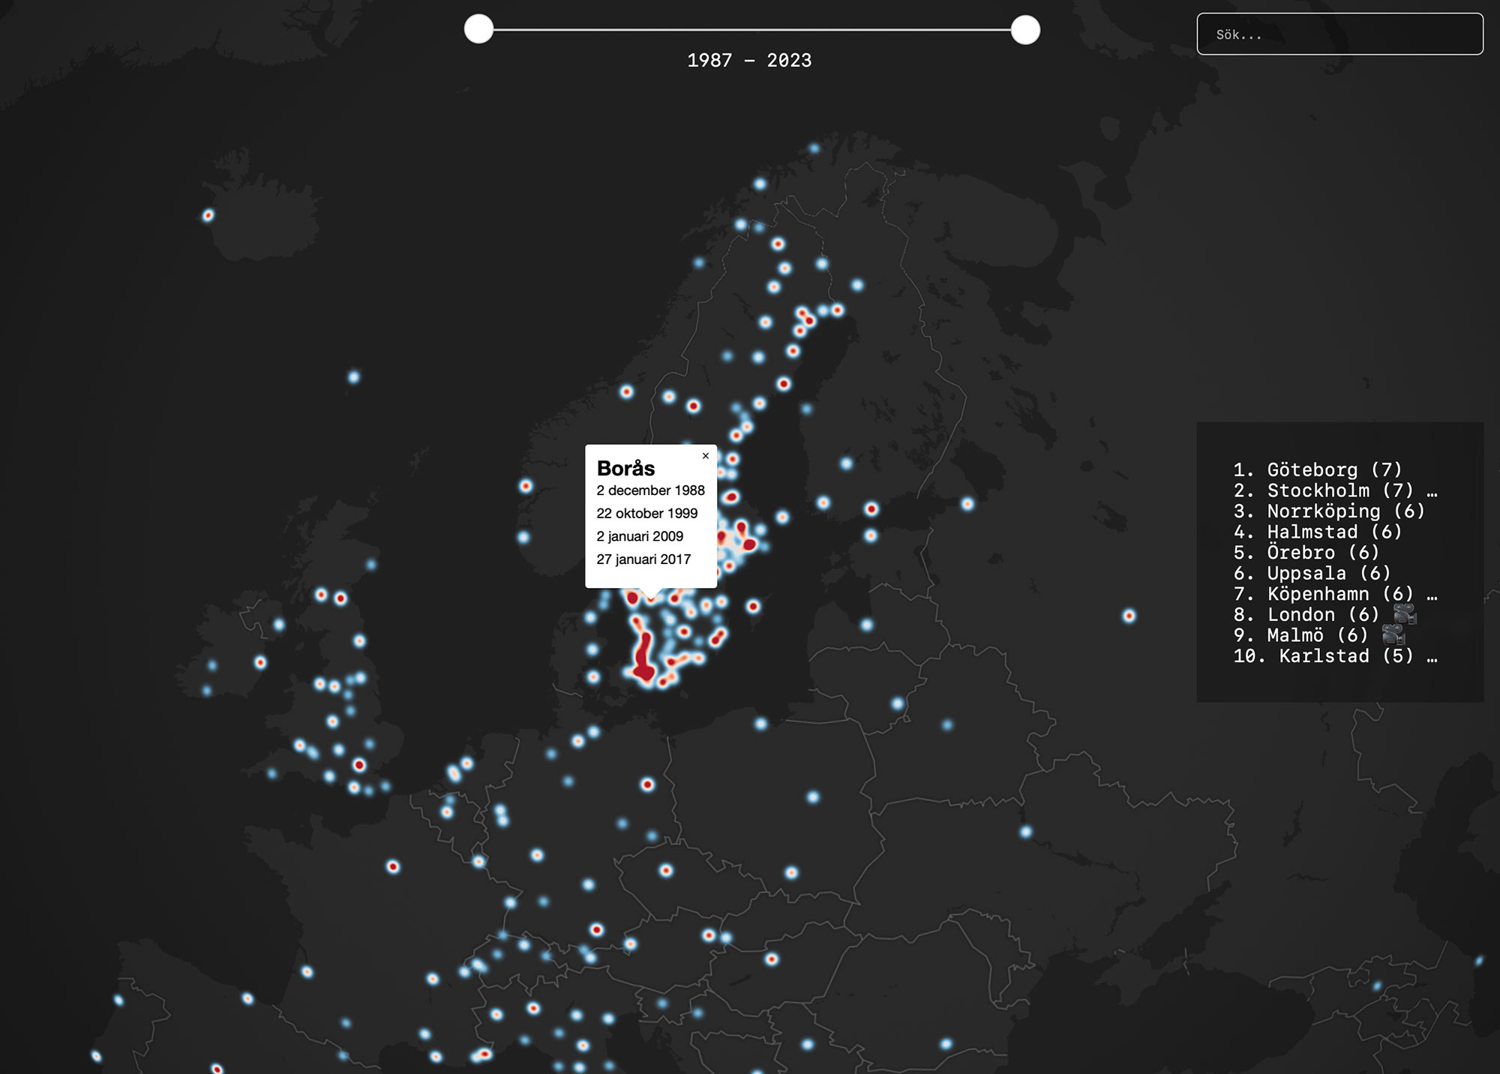Click the Sök search field
The height and width of the screenshot is (1074, 1500).
(x=1339, y=34)
